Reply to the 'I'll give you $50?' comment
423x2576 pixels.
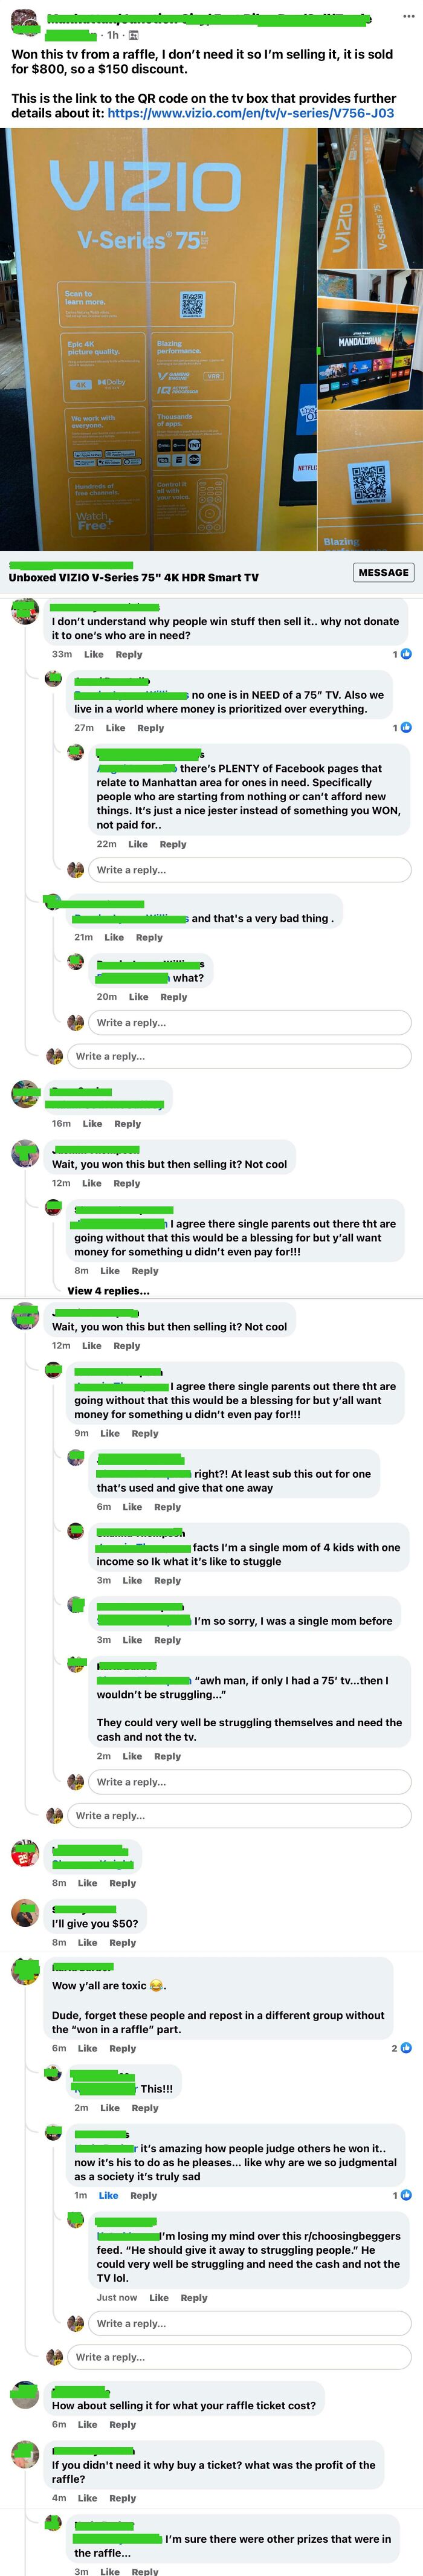pyautogui.click(x=122, y=1942)
